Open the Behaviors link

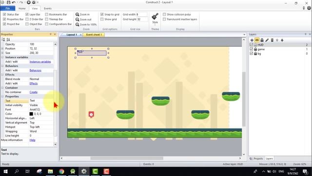pos(36,70)
